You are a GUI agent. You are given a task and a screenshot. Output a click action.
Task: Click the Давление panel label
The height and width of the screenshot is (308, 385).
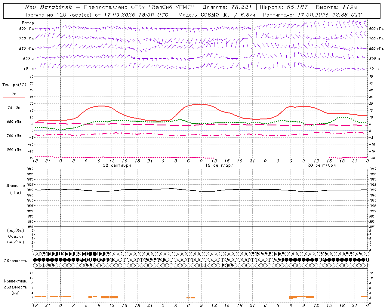[16, 186]
